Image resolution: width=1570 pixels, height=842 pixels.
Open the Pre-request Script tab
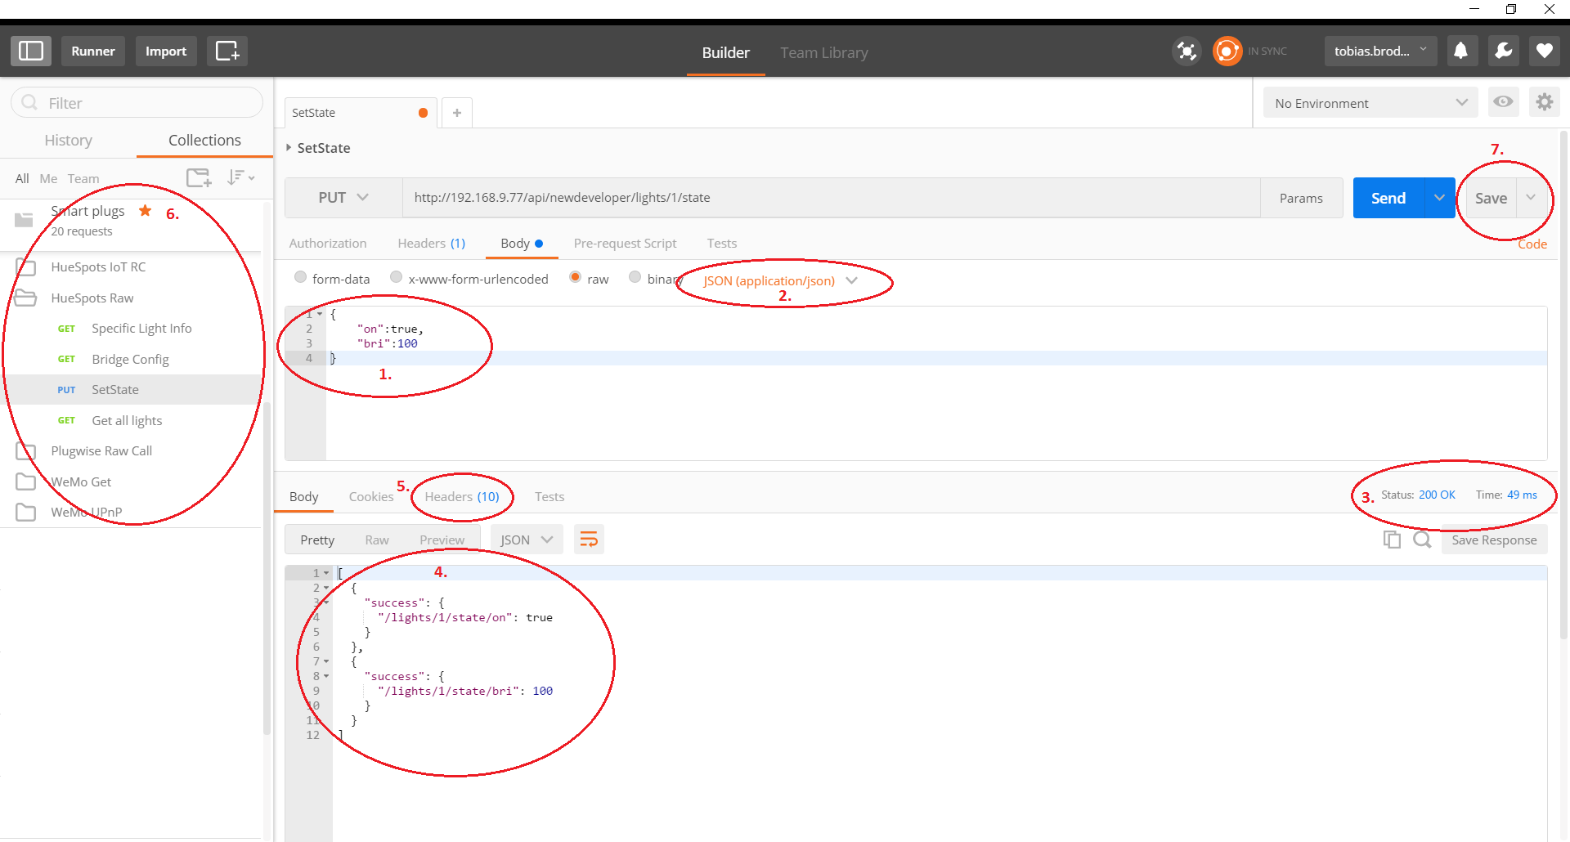625,244
